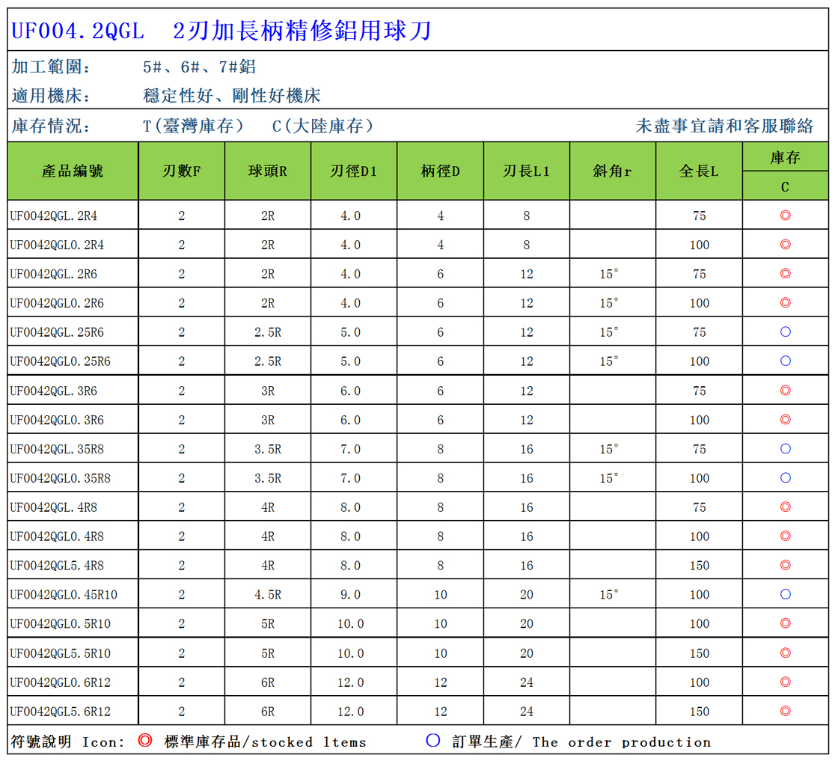Click the 斜角r column header

[x=613, y=171]
